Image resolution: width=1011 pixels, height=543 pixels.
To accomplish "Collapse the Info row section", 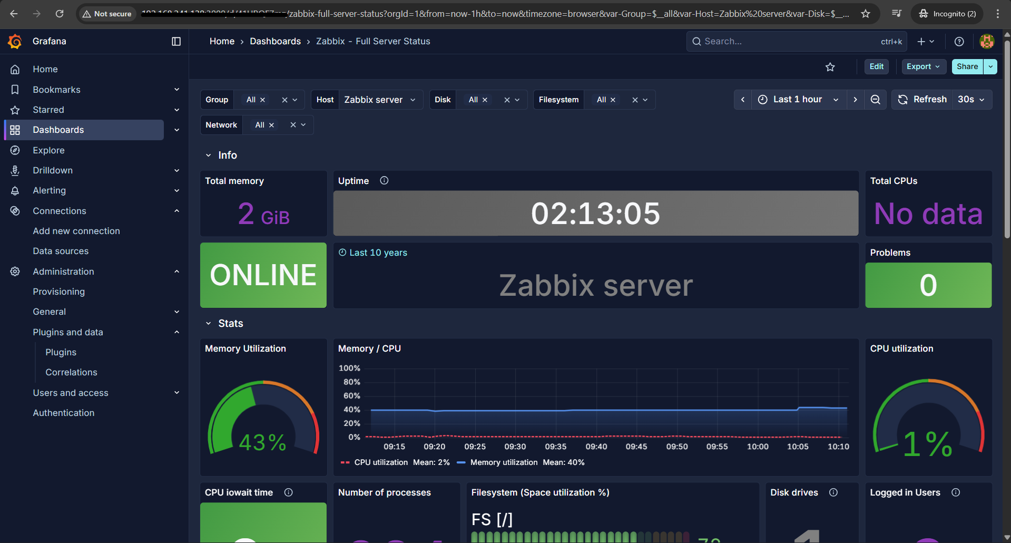I will click(209, 156).
